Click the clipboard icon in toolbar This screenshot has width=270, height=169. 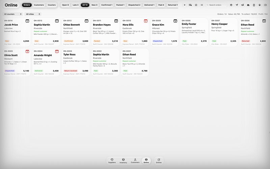(254, 5)
